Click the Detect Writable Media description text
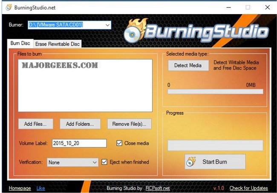 click(236, 65)
